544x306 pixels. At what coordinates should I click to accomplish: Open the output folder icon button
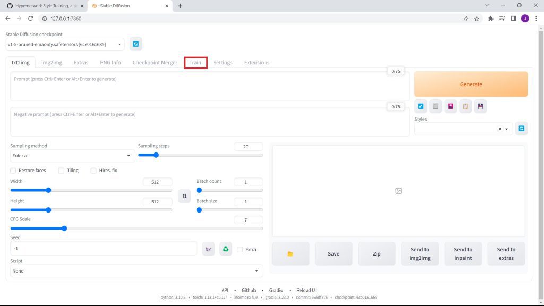[x=290, y=254]
